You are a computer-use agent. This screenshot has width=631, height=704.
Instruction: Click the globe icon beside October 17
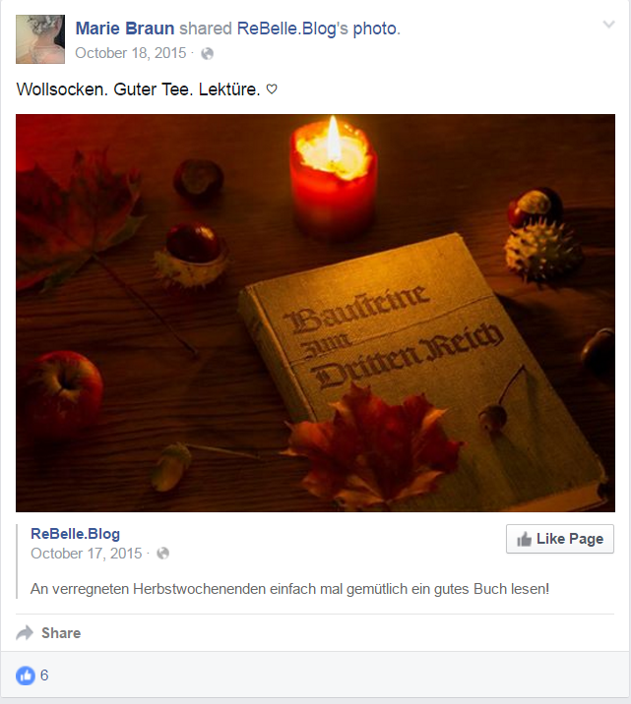pos(163,554)
